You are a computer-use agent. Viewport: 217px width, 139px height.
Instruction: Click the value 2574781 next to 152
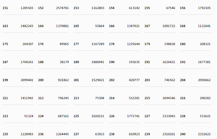point(62,8)
